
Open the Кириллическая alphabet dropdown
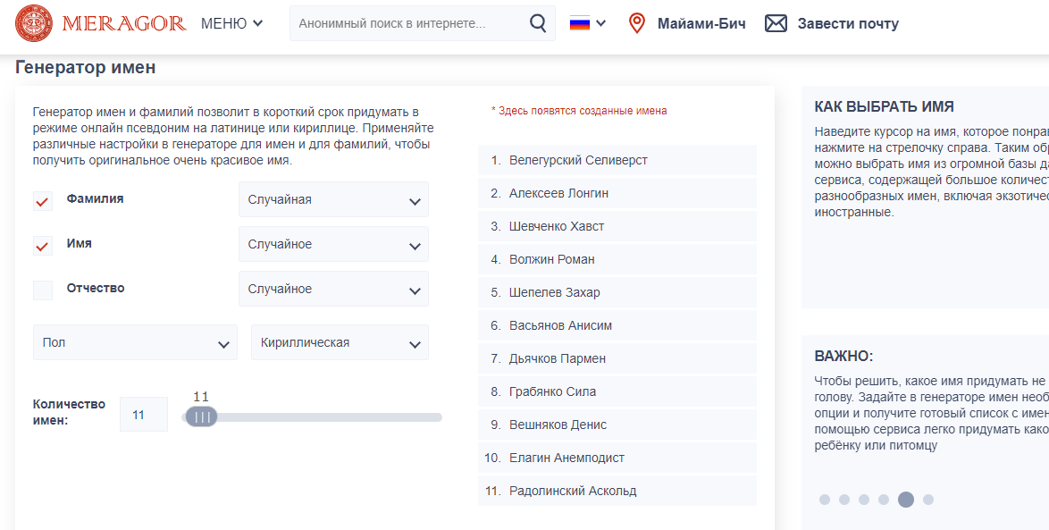point(340,342)
